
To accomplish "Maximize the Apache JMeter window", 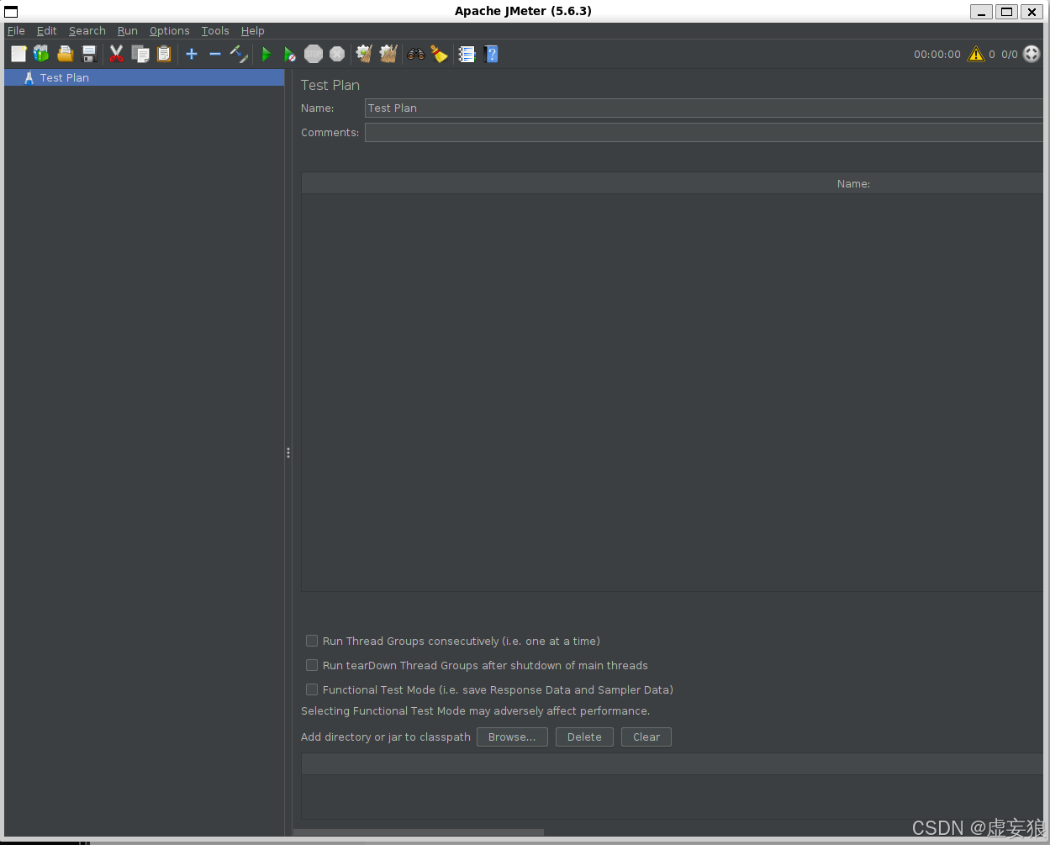I will pyautogui.click(x=1006, y=12).
